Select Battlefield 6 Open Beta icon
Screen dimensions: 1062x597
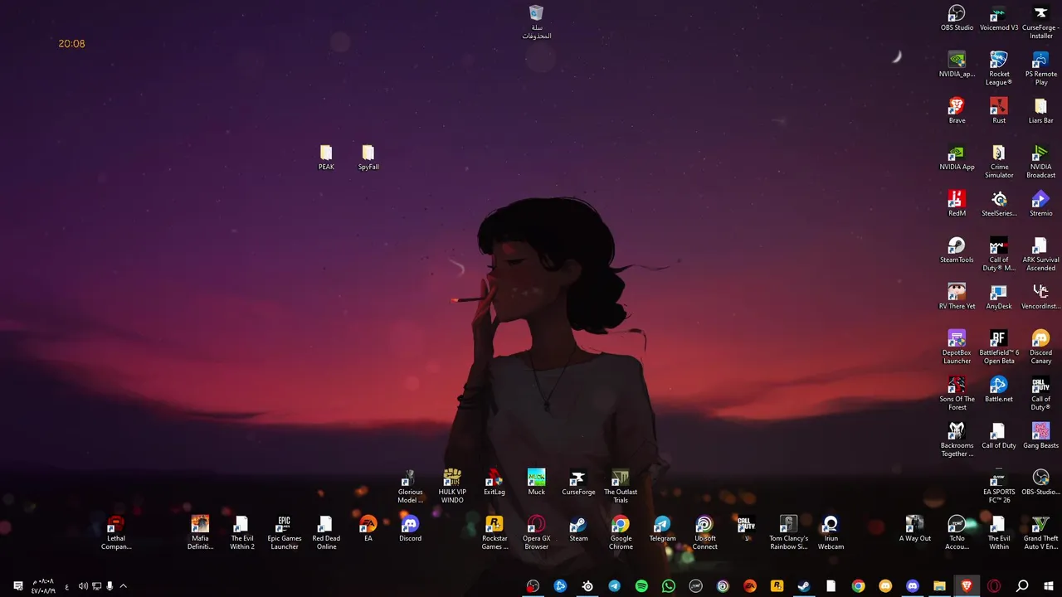[x=999, y=347]
